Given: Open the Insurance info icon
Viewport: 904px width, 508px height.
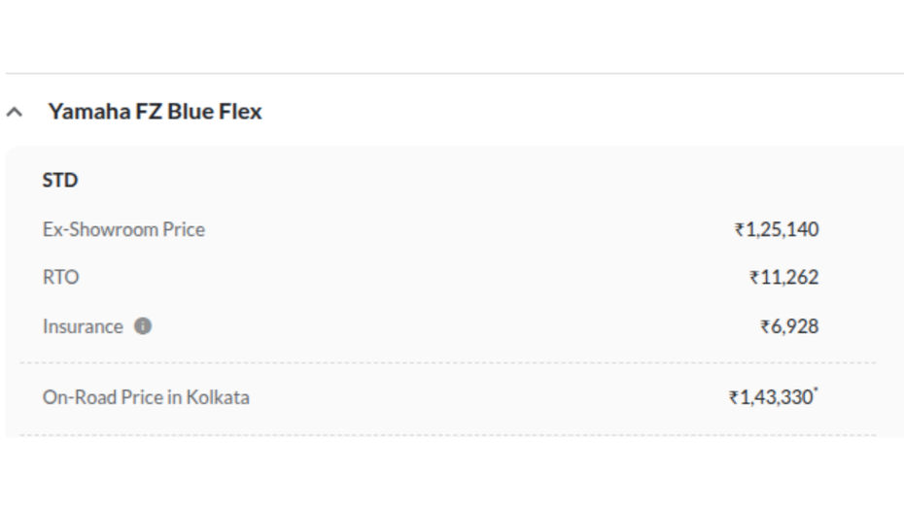Looking at the screenshot, I should (143, 326).
